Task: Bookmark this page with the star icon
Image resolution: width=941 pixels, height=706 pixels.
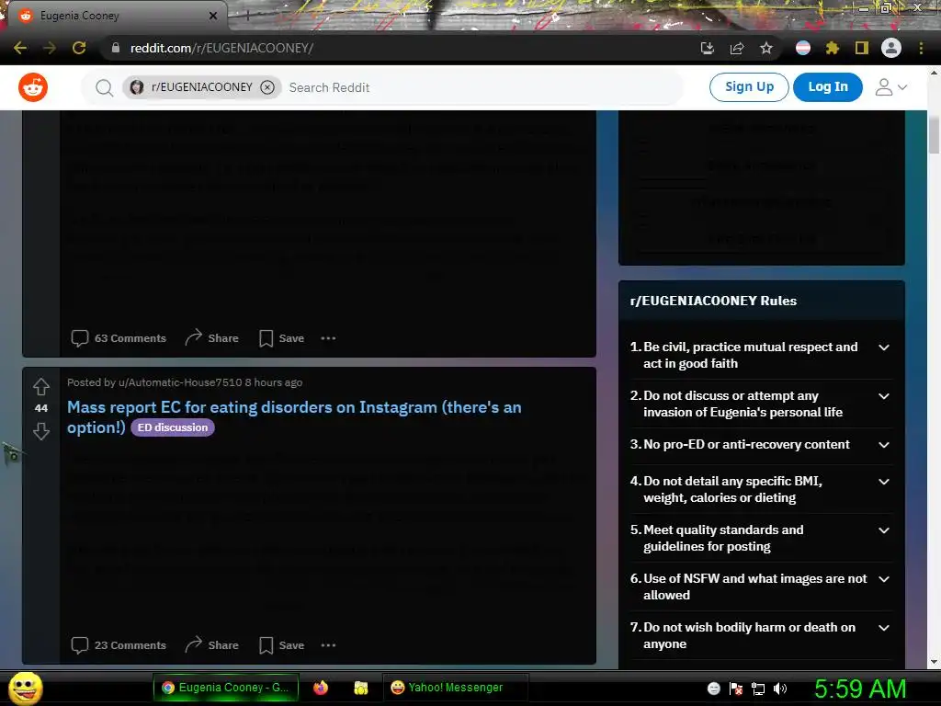Action: point(766,48)
